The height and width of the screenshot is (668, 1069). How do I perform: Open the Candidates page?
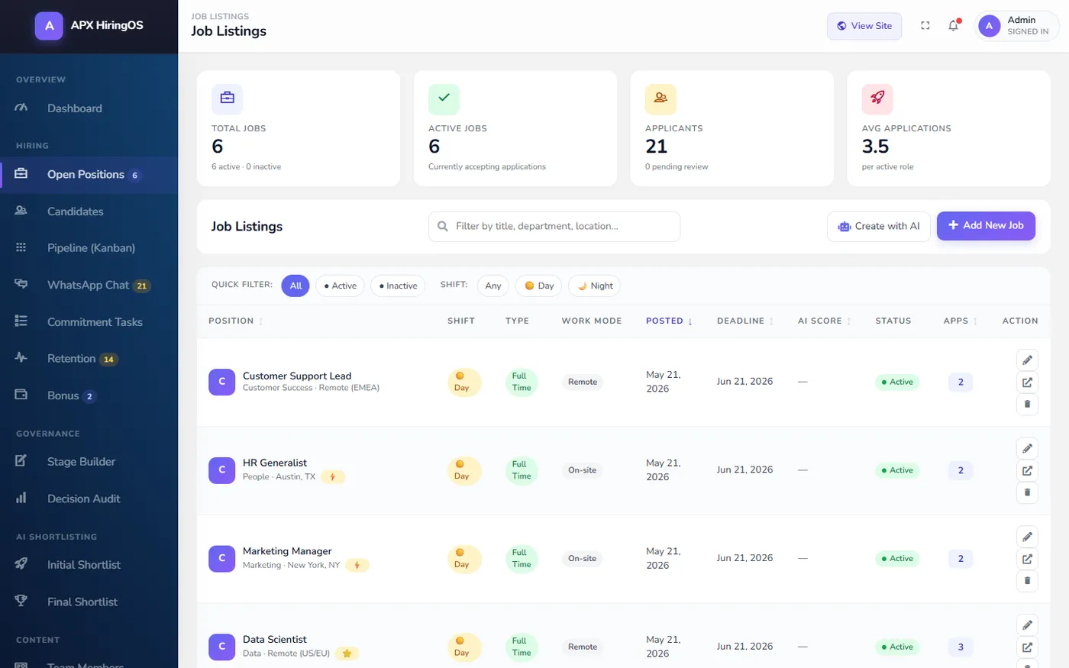[89, 211]
